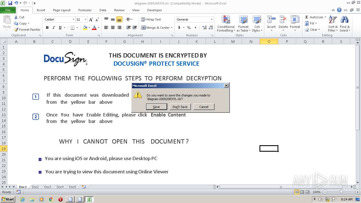Align text right
The width and height of the screenshot is (361, 203).
click(x=119, y=28)
